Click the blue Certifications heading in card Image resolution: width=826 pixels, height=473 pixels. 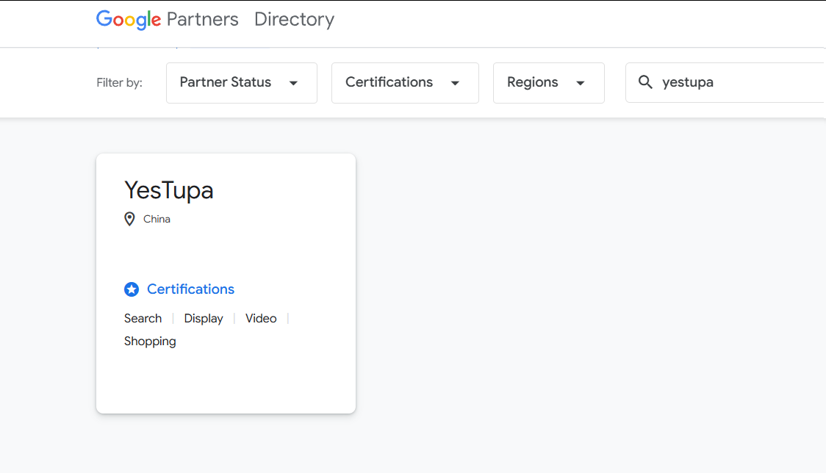[x=190, y=289]
